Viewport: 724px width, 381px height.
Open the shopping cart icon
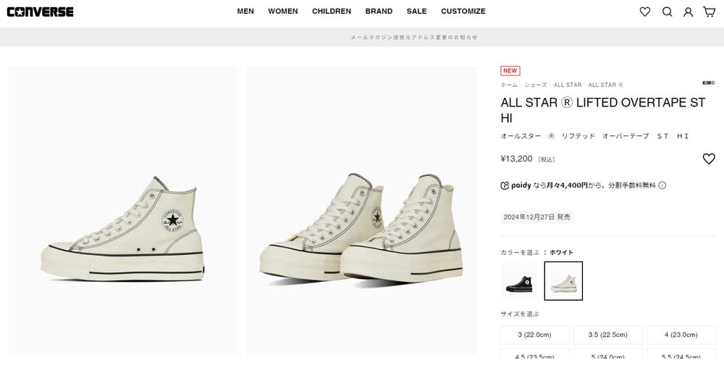coord(710,12)
